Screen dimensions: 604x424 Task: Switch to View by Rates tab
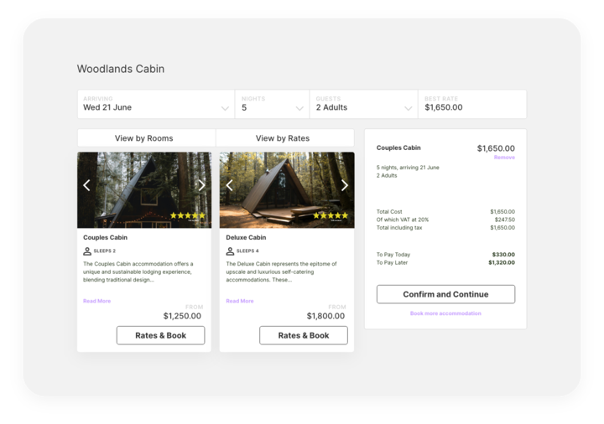coord(283,138)
